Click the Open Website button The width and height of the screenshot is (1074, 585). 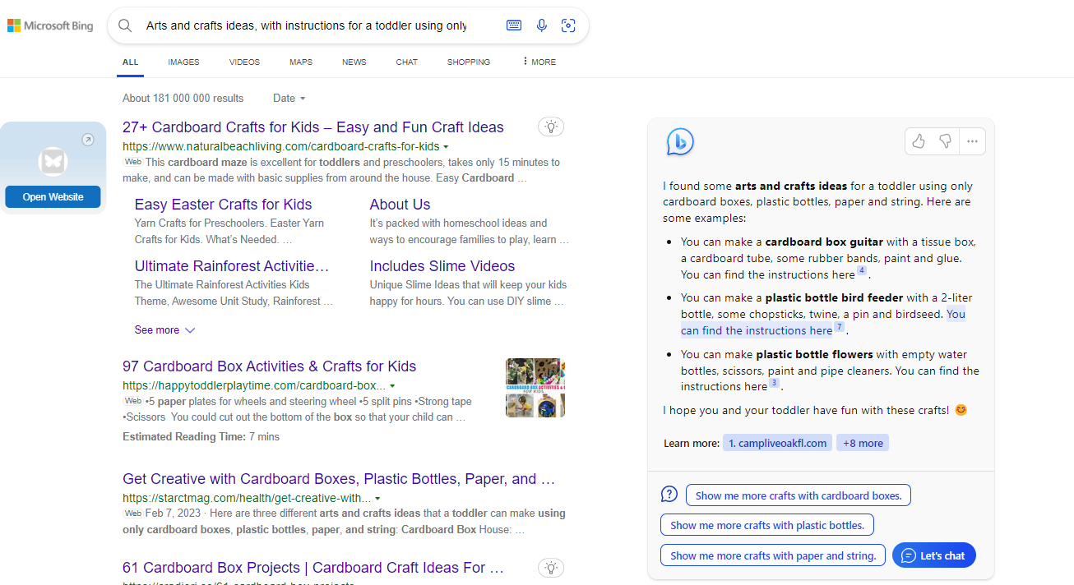tap(53, 197)
